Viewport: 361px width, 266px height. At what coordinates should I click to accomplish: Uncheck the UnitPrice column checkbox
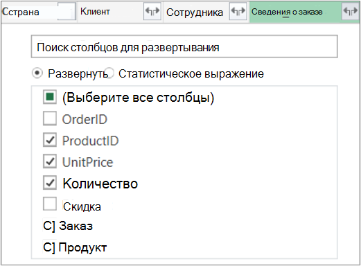tap(50, 161)
